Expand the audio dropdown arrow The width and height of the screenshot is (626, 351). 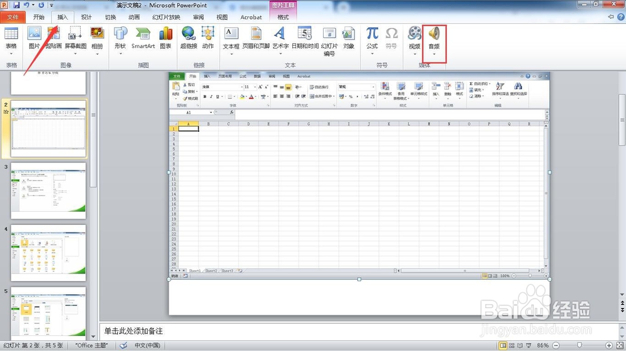[x=434, y=54]
